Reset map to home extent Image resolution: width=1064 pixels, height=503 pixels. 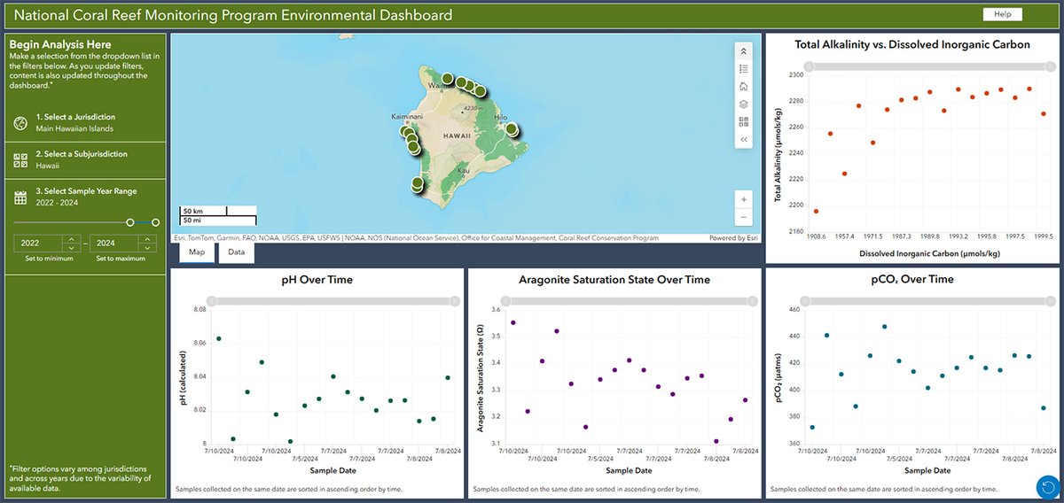click(744, 86)
